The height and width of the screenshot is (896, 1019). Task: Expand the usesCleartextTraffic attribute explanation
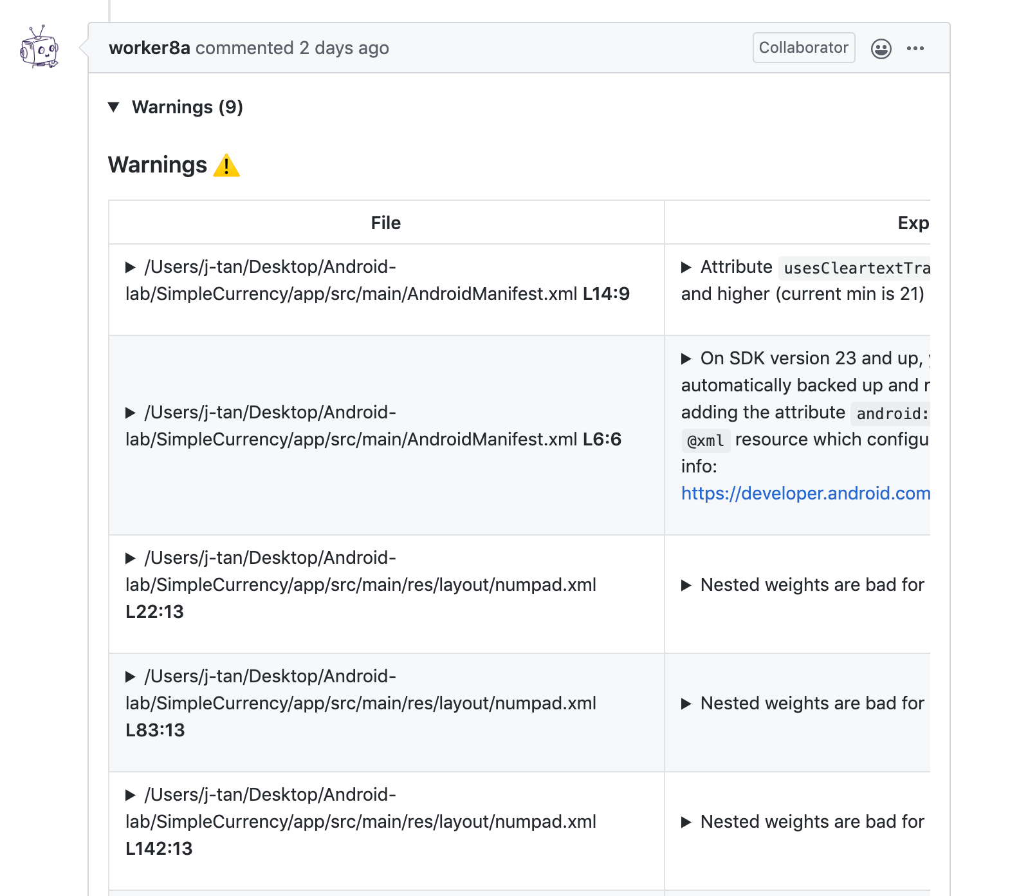(x=686, y=267)
